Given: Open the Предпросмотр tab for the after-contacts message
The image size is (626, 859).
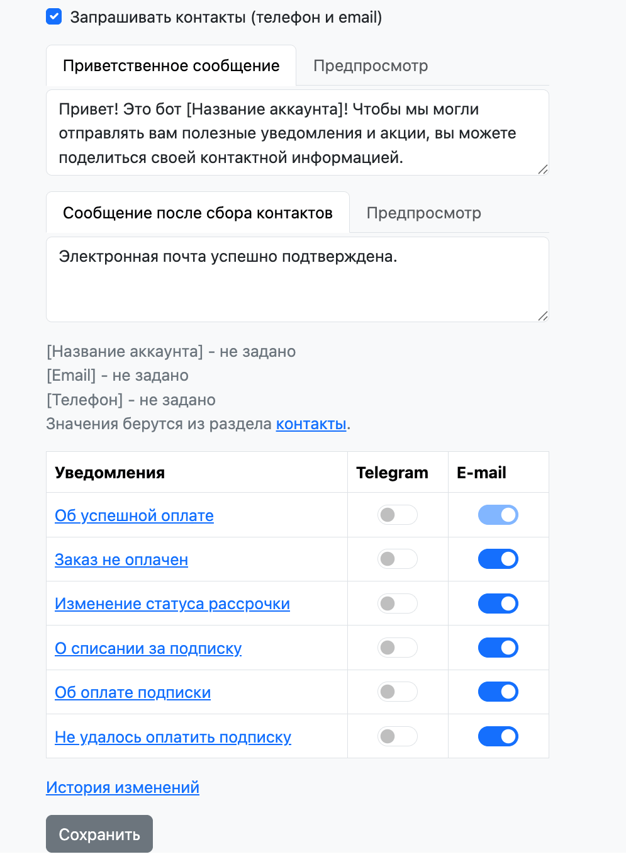Looking at the screenshot, I should pyautogui.click(x=423, y=213).
